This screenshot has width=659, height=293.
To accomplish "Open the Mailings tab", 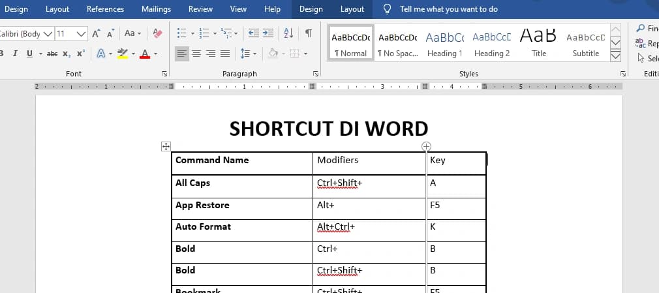I will click(157, 9).
